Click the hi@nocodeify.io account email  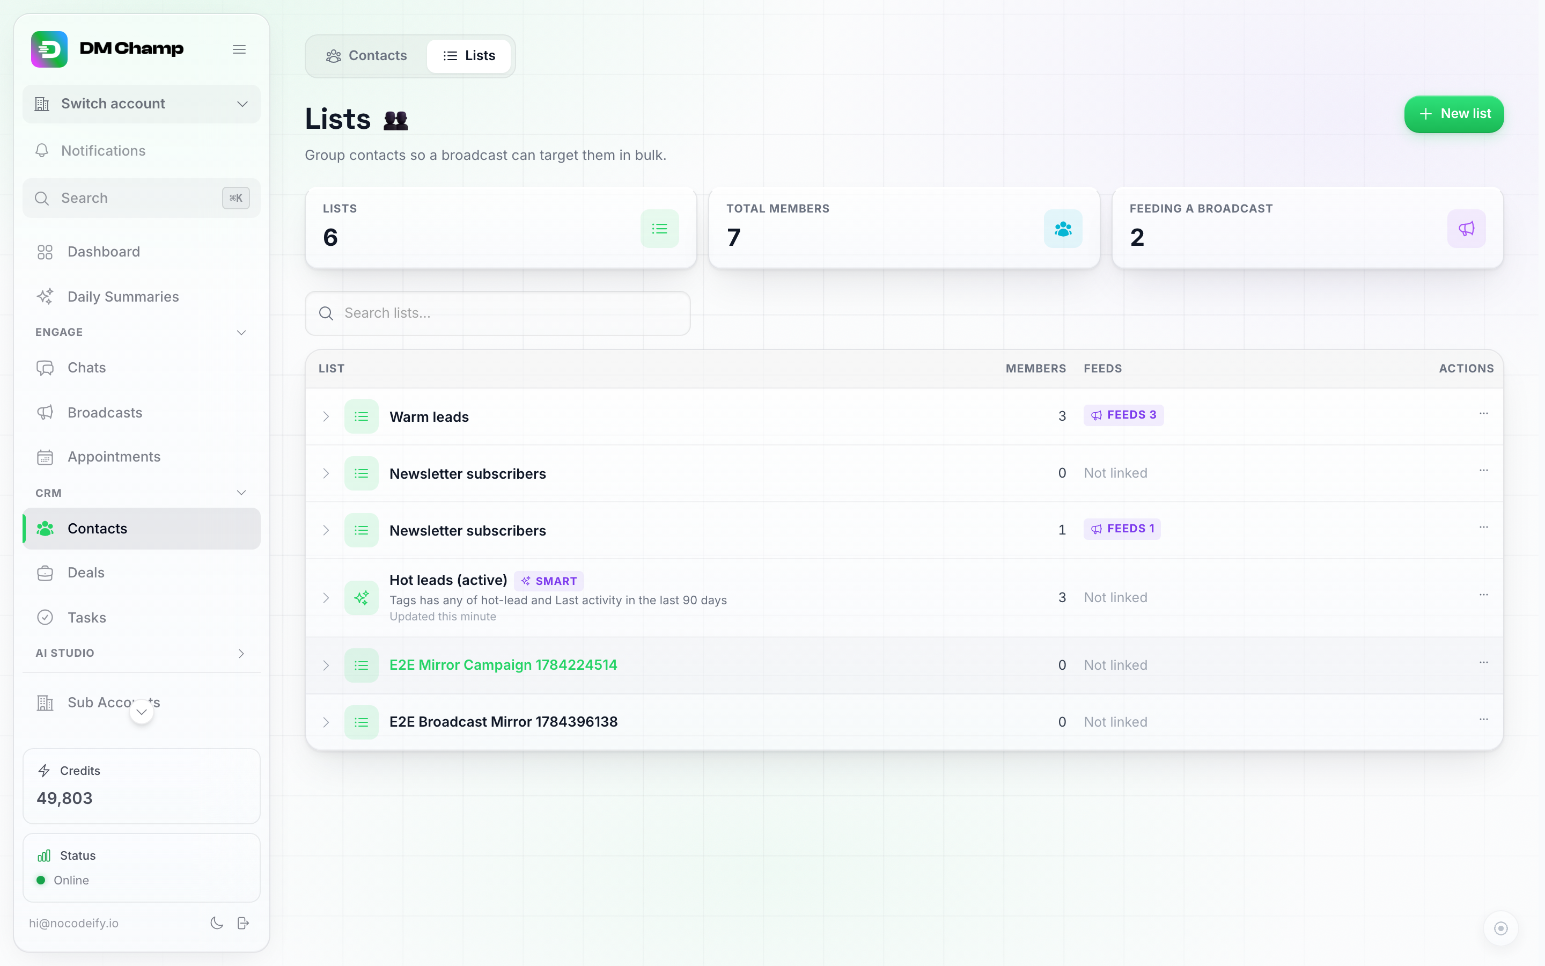pos(73,923)
